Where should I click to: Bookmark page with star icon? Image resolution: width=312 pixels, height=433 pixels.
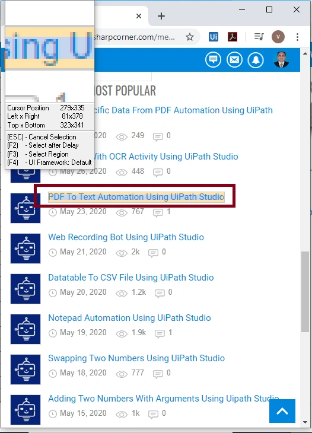(190, 37)
